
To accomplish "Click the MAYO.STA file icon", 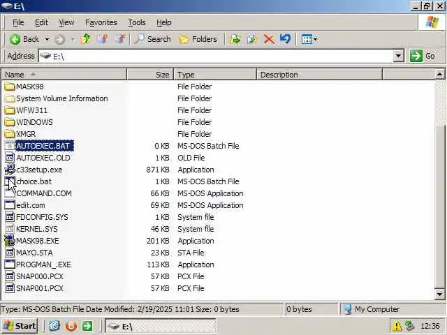I will tap(10, 253).
